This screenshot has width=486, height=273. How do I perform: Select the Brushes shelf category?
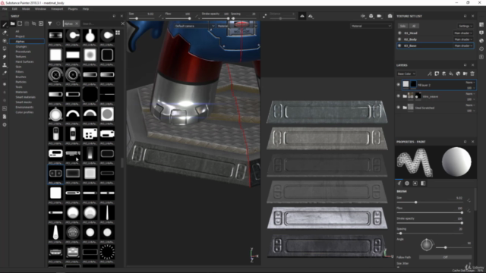point(21,77)
